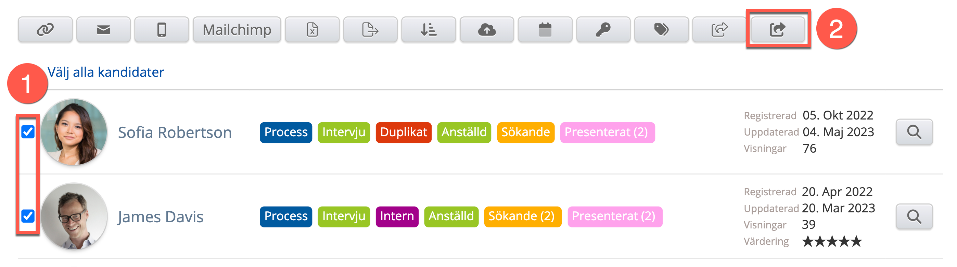957x267 pixels.
Task: Click James Davis's five-star rating
Action: (832, 241)
